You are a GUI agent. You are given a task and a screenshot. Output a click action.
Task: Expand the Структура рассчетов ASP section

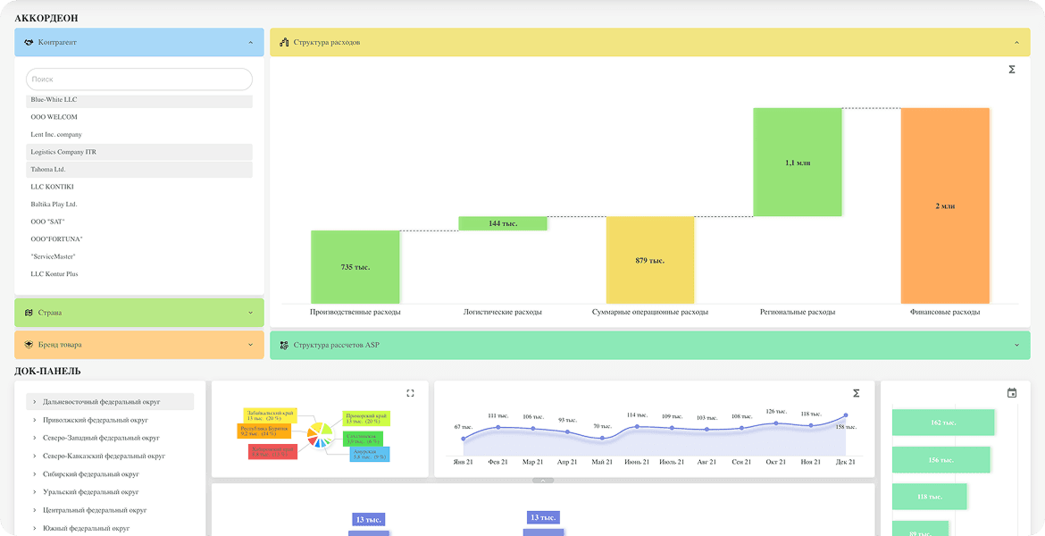1017,346
